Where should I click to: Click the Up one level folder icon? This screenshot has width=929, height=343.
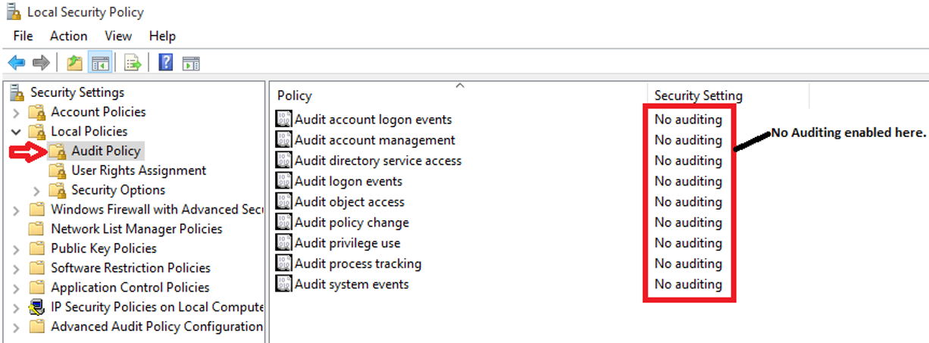pos(74,63)
